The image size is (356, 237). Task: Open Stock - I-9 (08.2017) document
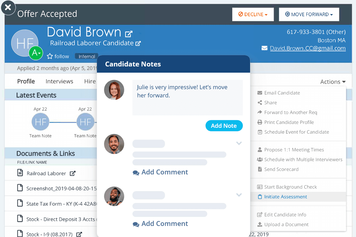49,234
